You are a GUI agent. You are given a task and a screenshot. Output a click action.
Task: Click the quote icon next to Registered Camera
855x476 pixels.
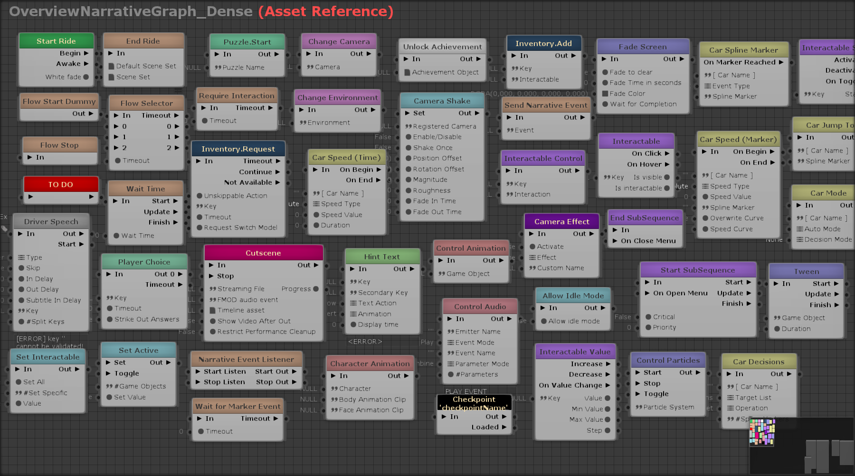coord(408,126)
